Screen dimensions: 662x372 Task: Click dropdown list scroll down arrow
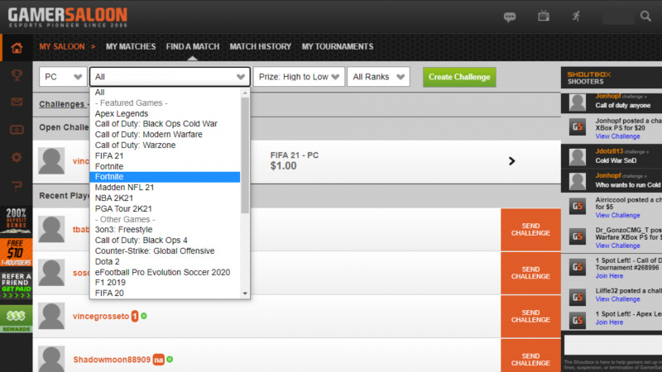click(245, 293)
